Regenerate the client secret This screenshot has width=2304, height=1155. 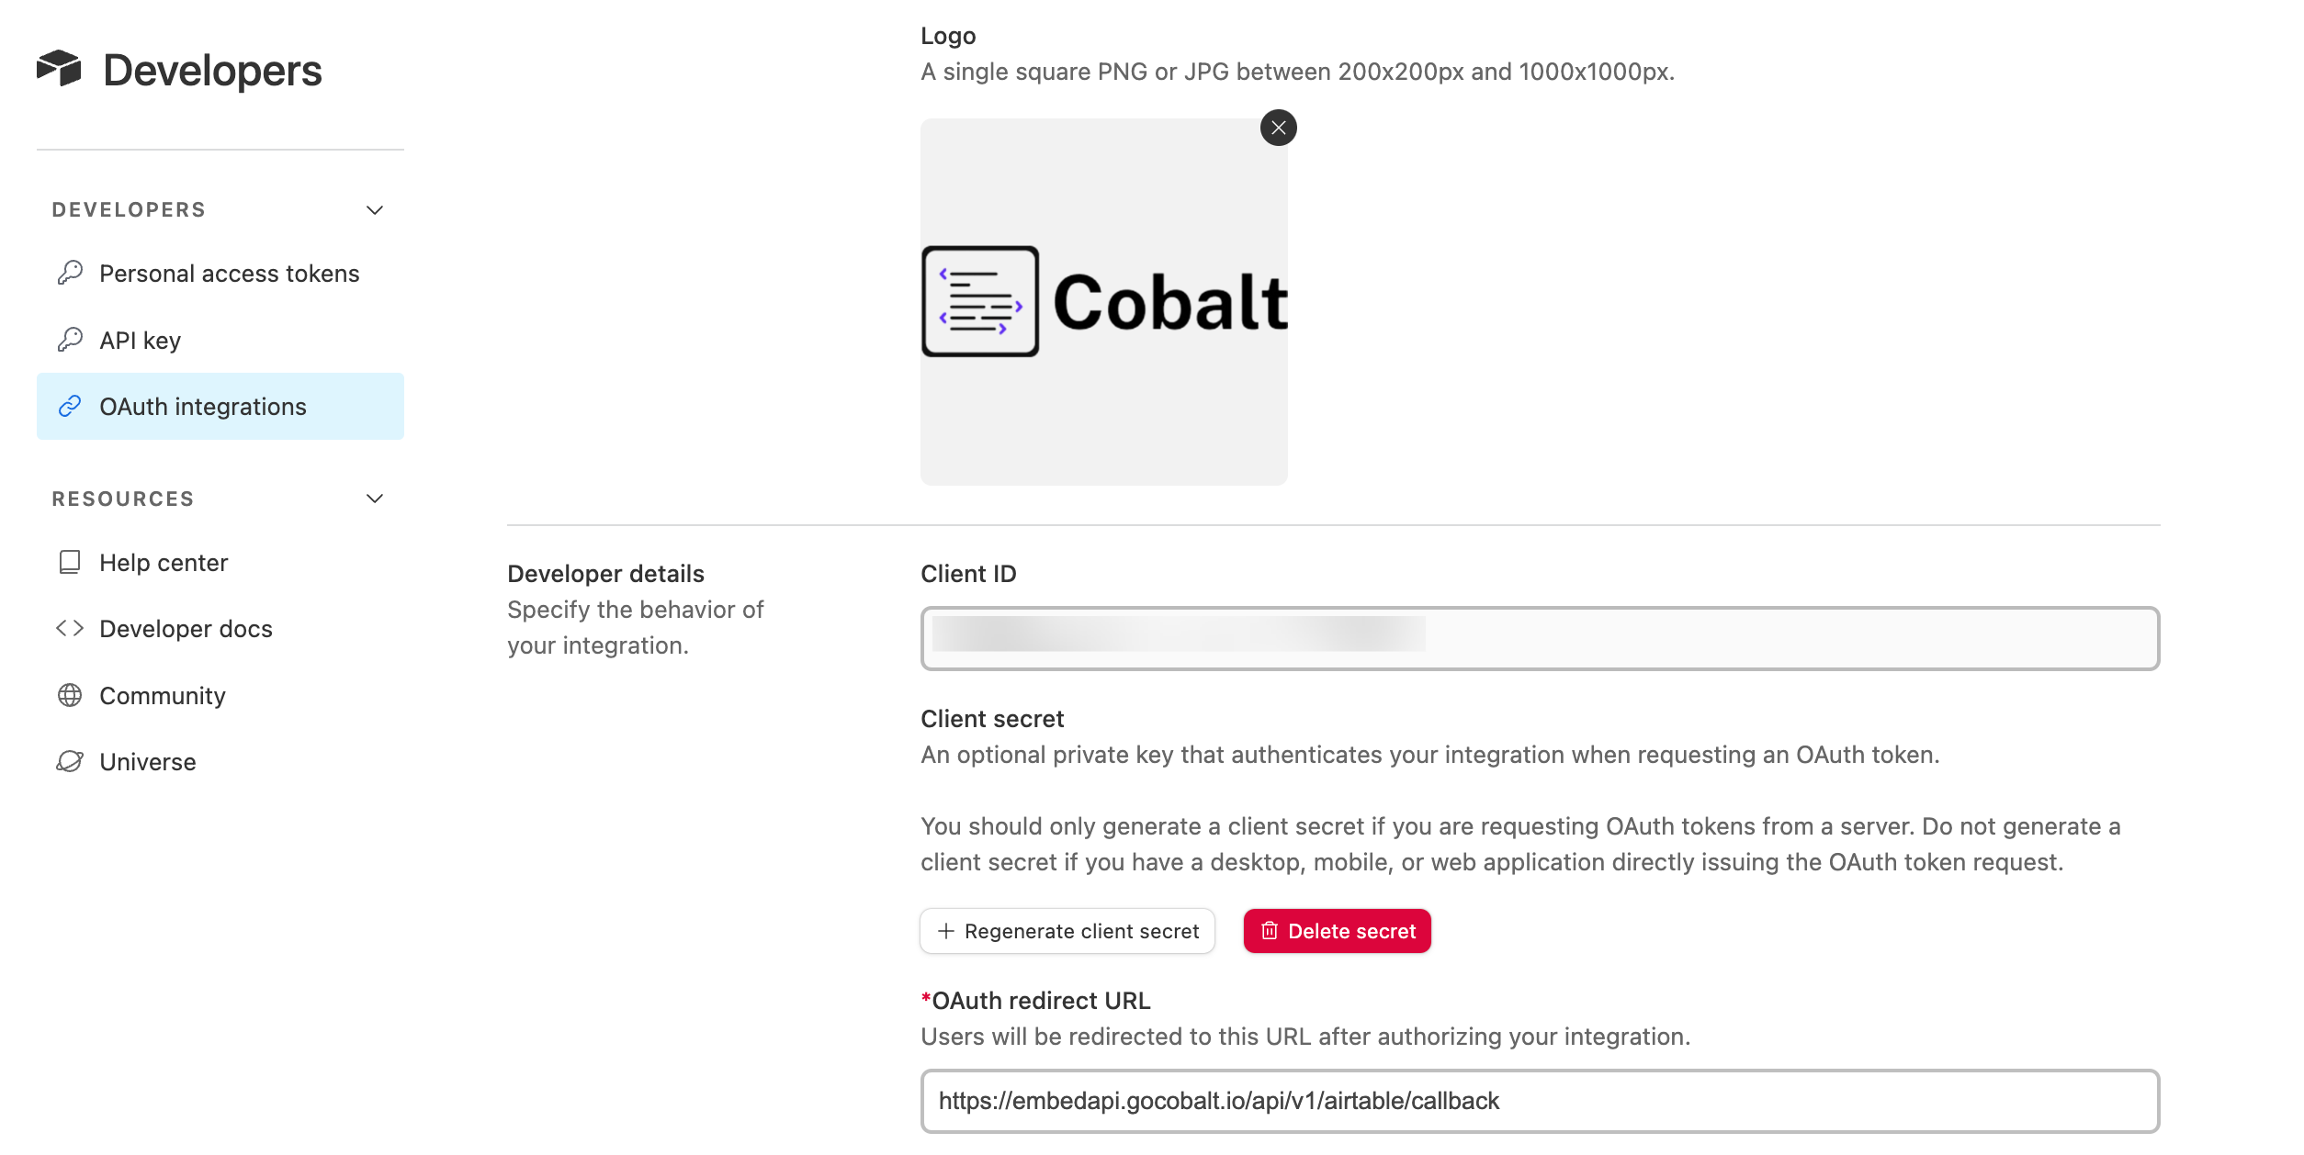(1067, 931)
